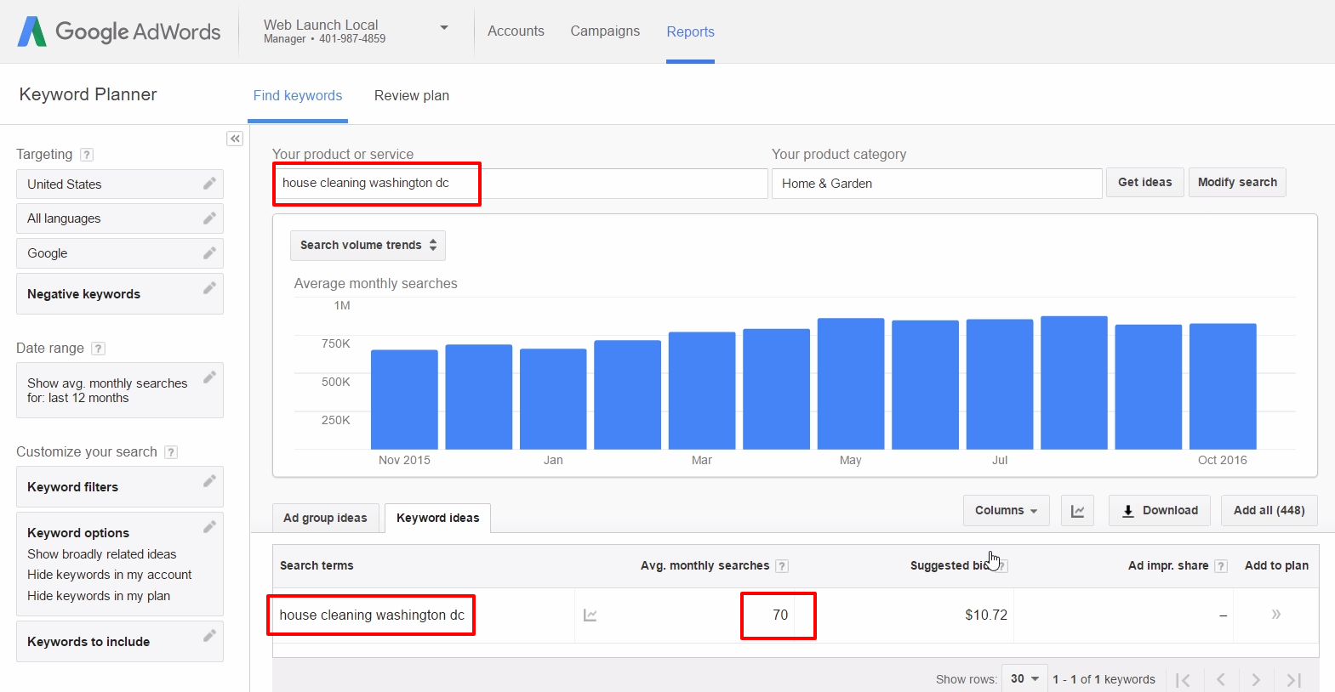Viewport: 1335px width, 692px height.
Task: Open the Targeting help question mark
Action: [87, 155]
